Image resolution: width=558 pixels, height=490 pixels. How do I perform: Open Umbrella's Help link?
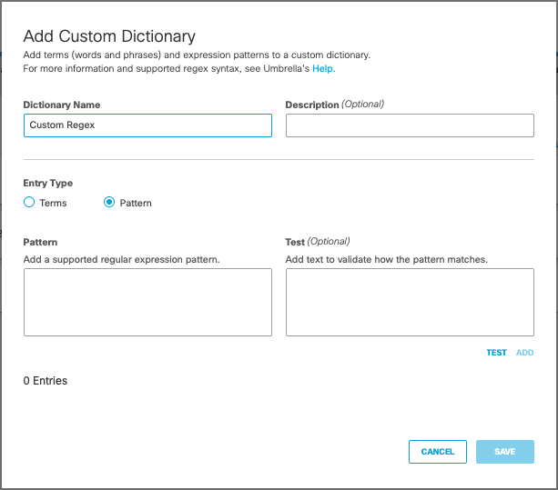click(323, 68)
